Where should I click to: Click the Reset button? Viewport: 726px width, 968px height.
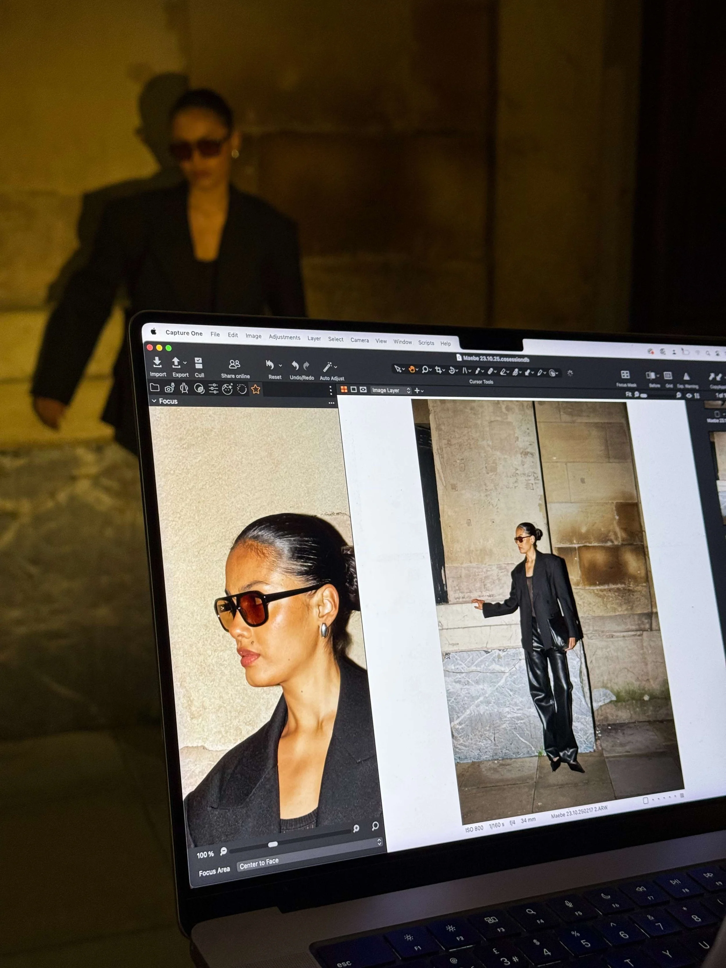click(x=270, y=365)
